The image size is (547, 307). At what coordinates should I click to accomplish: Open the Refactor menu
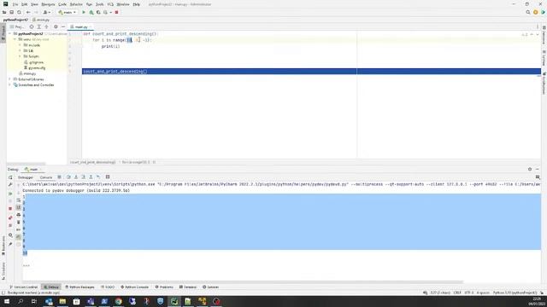click(x=76, y=4)
